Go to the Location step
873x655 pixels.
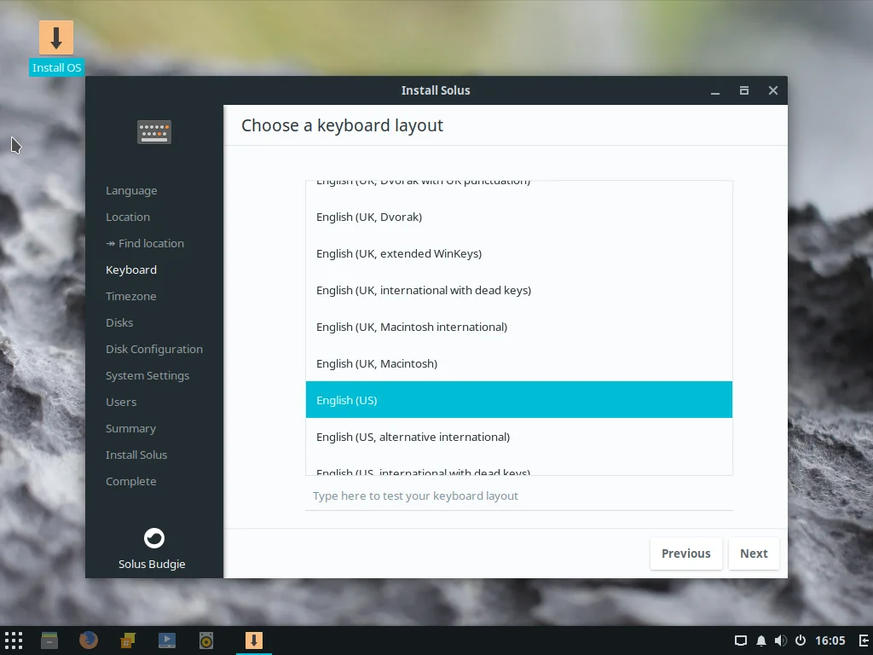128,217
